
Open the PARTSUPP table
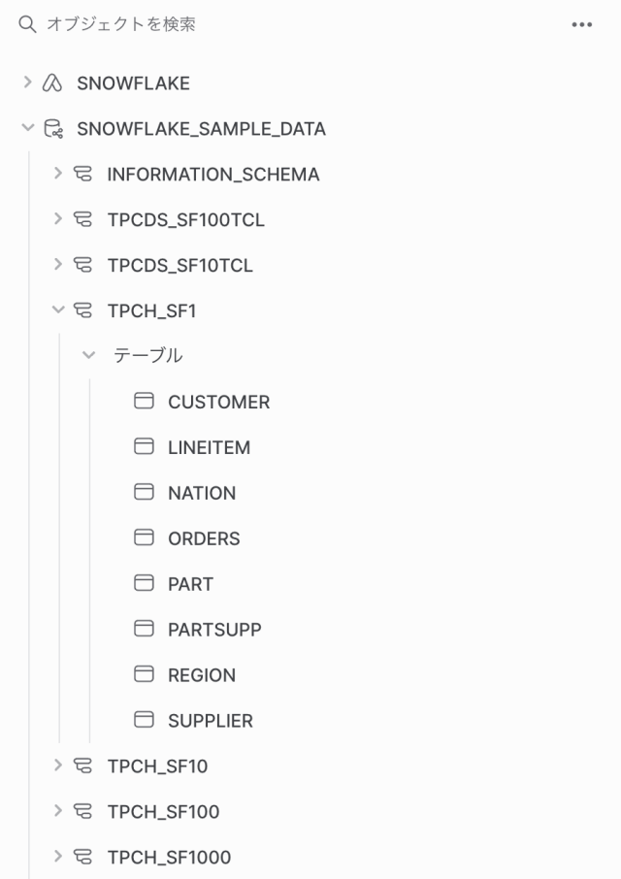pos(214,630)
